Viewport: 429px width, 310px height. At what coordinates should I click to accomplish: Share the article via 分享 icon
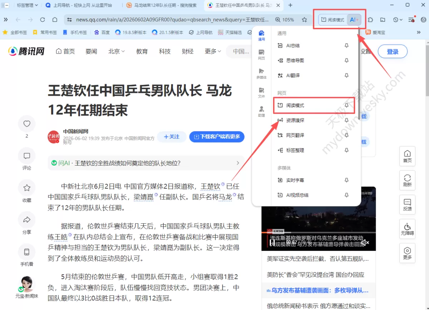point(27,220)
